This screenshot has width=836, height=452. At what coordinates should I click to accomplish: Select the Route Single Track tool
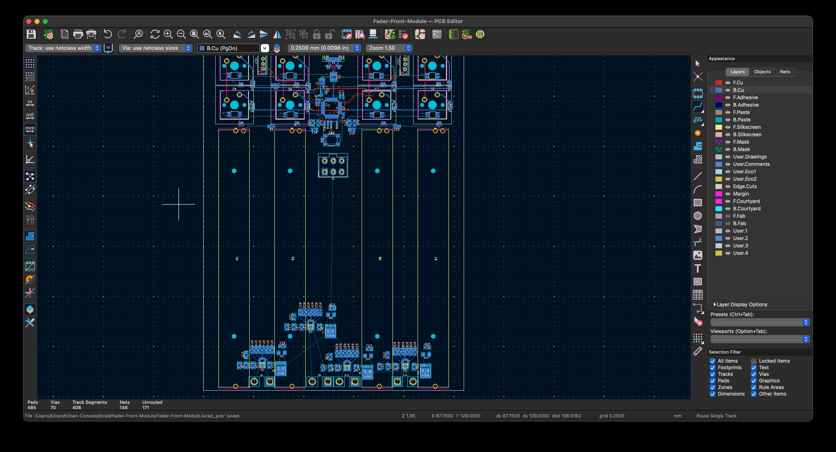(698, 107)
